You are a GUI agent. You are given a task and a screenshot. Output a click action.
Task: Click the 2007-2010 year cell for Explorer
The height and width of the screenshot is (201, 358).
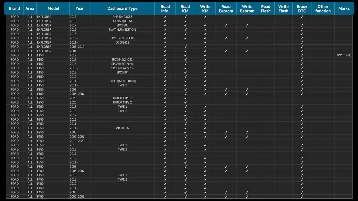coord(77,47)
